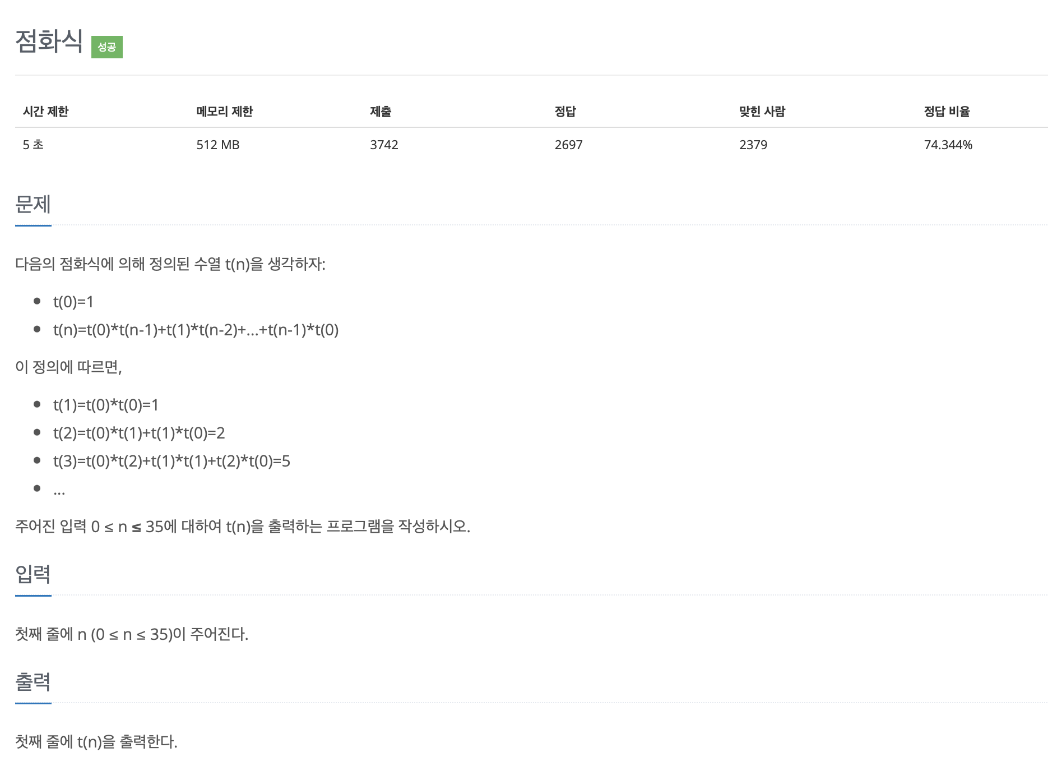
Task: Click the 출력 section heading
Action: tap(33, 681)
